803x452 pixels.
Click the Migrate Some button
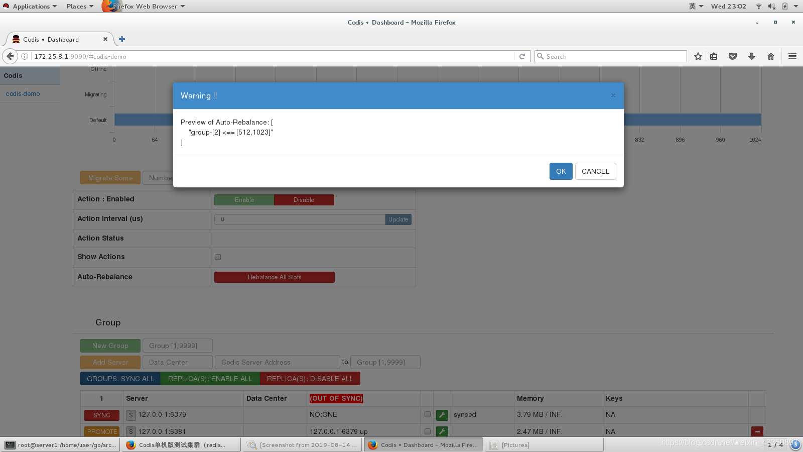[110, 178]
